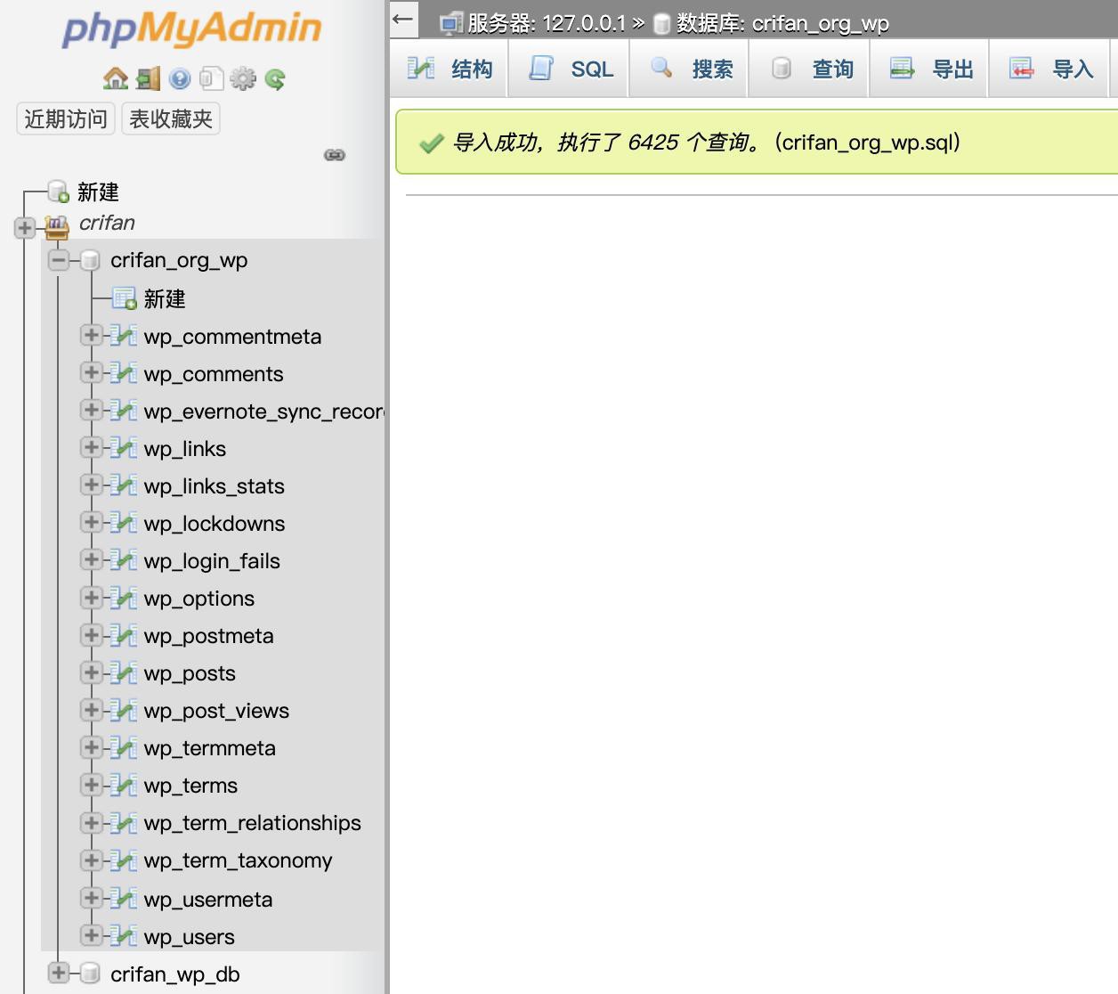Viewport: 1118px width, 994px height.
Task: Click the crifan database group icon
Action: (56, 227)
